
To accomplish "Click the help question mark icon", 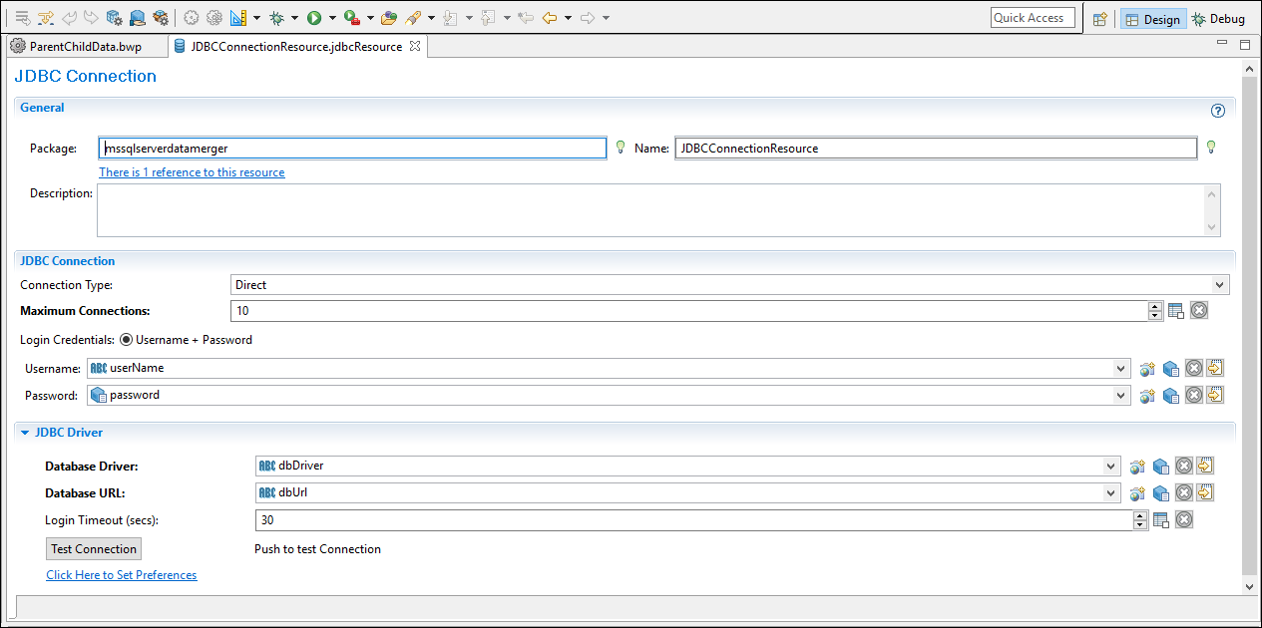I will point(1217,111).
